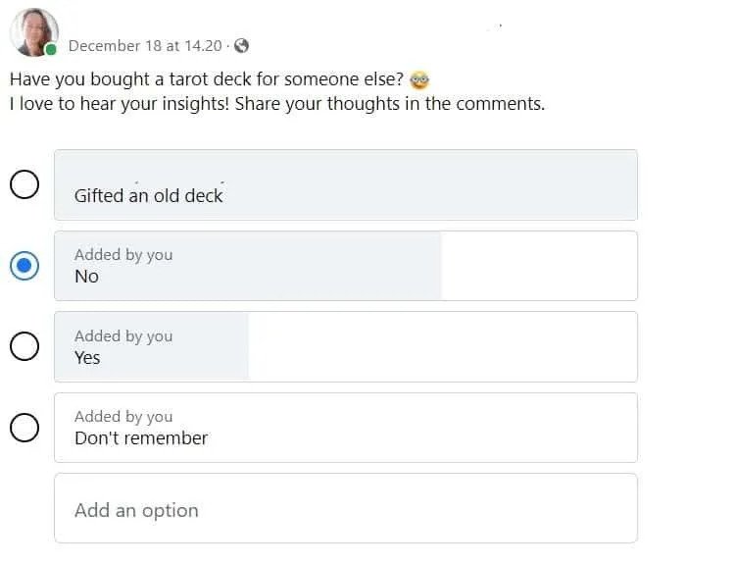This screenshot has height=564, width=735.
Task: Open the poster's profile picture
Action: 33,31
